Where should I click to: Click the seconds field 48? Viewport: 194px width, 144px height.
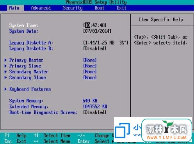102,25
